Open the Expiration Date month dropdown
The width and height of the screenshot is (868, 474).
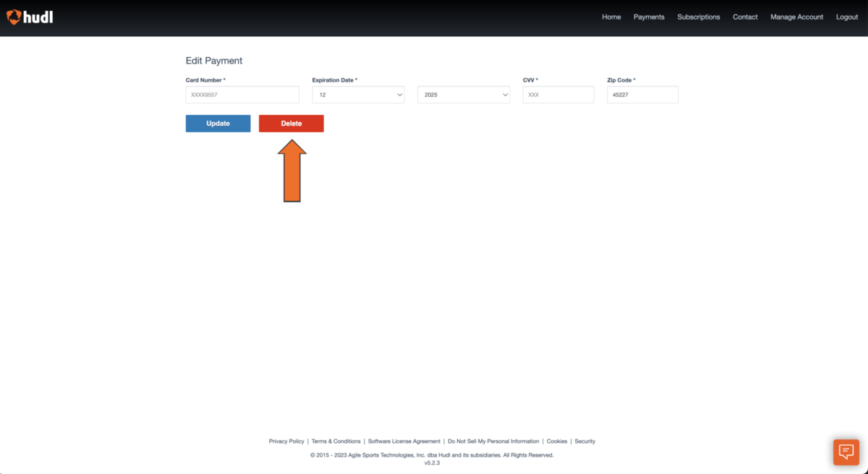[357, 94]
